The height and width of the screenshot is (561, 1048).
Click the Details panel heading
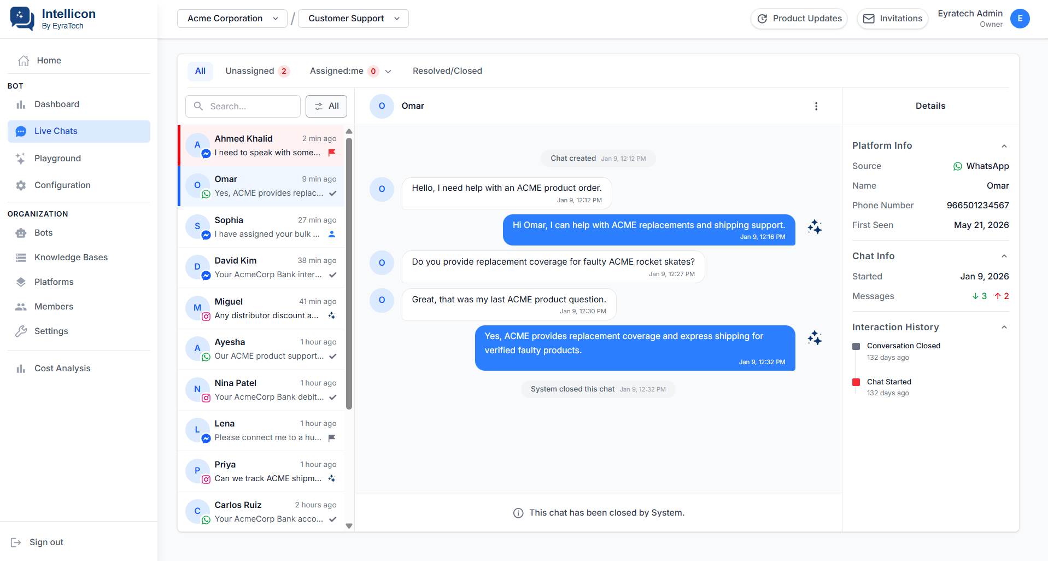(930, 106)
